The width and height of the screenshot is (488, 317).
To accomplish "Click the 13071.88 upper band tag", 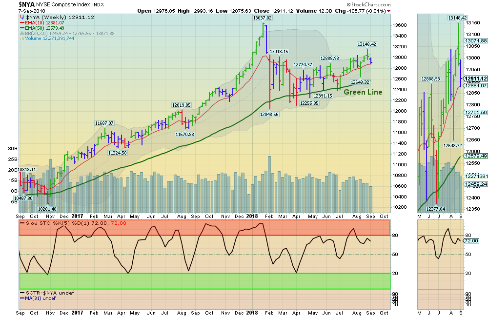I will click(475, 41).
